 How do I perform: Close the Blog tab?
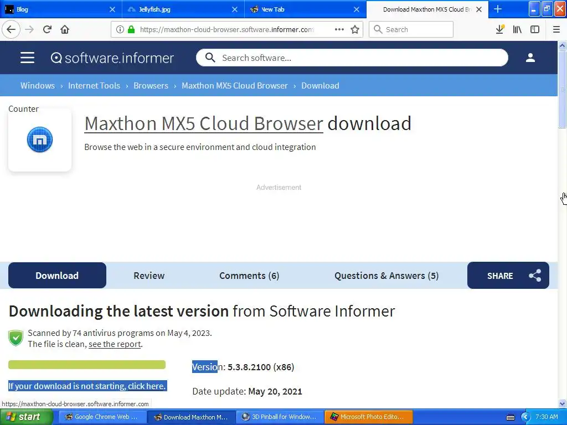click(x=112, y=9)
